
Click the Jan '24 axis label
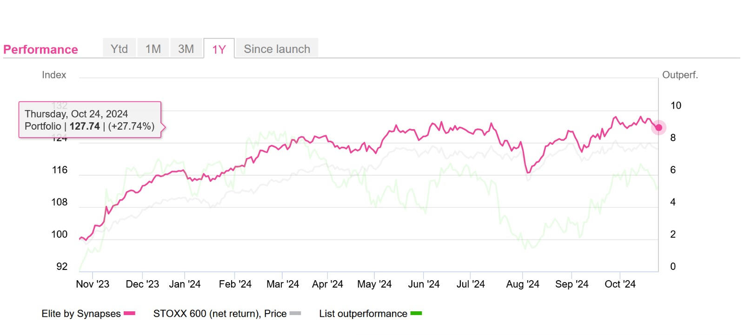pyautogui.click(x=185, y=284)
